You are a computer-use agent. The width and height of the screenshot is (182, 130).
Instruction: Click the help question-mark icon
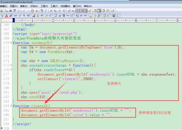113,11
